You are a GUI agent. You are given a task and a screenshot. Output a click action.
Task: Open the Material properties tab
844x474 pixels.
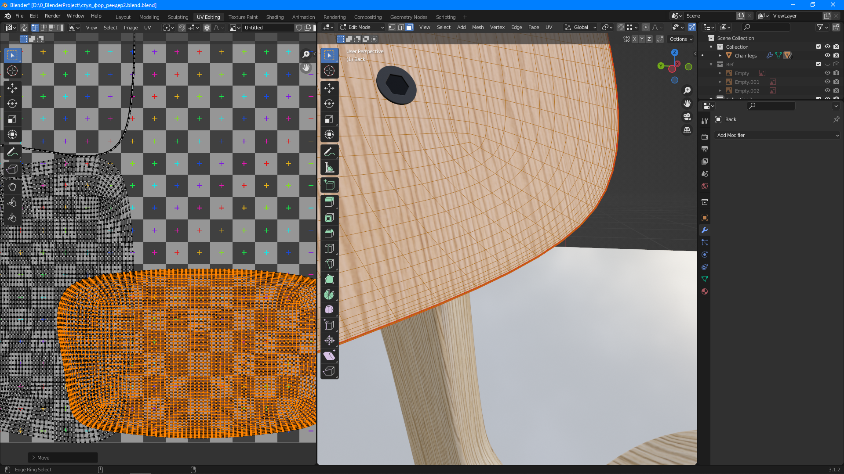(705, 291)
